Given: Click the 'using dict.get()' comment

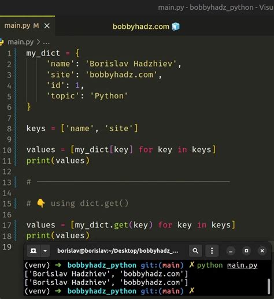Looking at the screenshot, I should 90,204.
